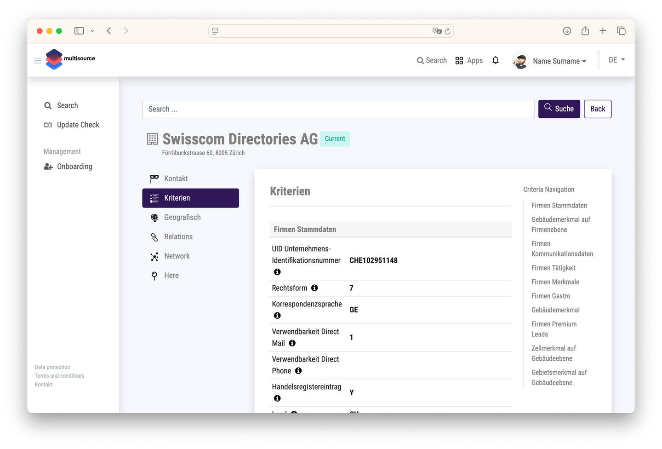The height and width of the screenshot is (449, 662).
Task: Select the Relations menu item
Action: 178,236
